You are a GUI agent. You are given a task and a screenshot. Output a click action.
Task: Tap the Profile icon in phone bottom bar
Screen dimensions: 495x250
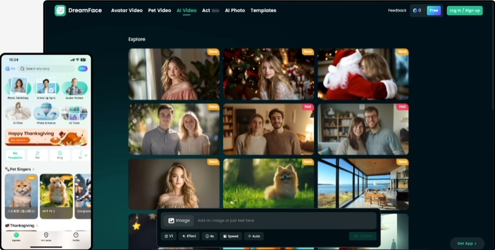tap(76, 236)
